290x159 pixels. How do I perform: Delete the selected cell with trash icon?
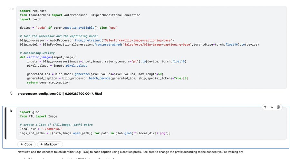(x=279, y=107)
